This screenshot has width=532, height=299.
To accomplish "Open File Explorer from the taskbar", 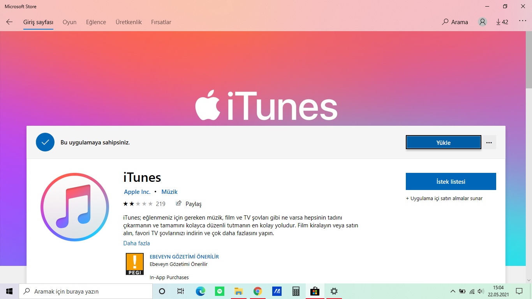I will pos(238,291).
